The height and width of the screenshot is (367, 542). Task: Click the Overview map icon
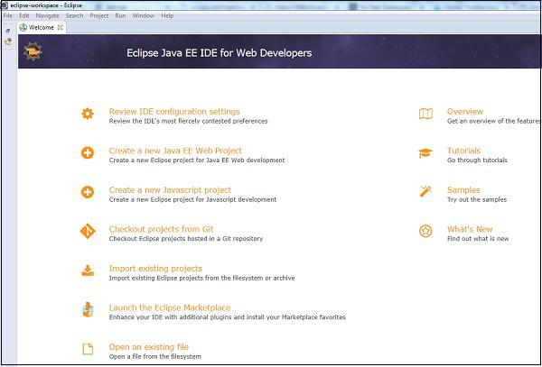(x=425, y=114)
